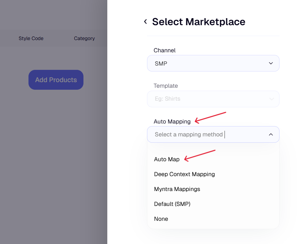Select the Default (SMP) mapping option
306x244 pixels.
[x=172, y=204]
